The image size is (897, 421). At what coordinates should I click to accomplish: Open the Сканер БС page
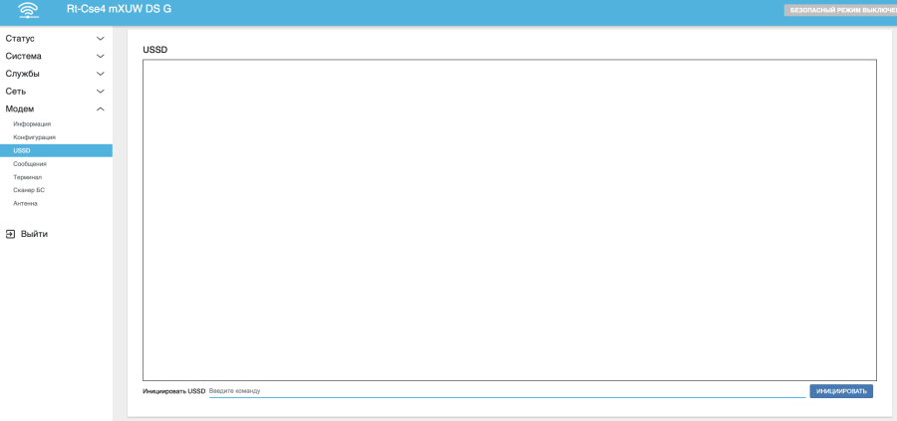[x=29, y=190]
